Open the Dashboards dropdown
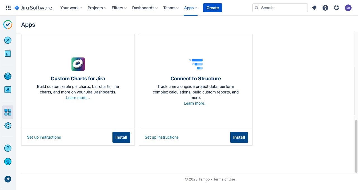This screenshot has width=358, height=190. click(145, 8)
